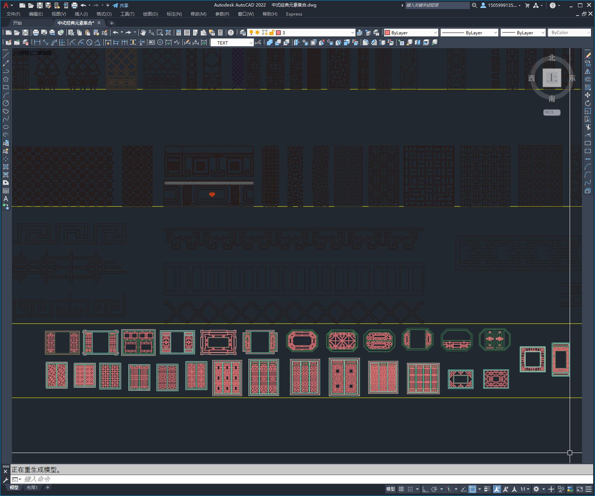Click the layer color red swatch
Viewport: 595px width, 496px height.
tap(279, 33)
